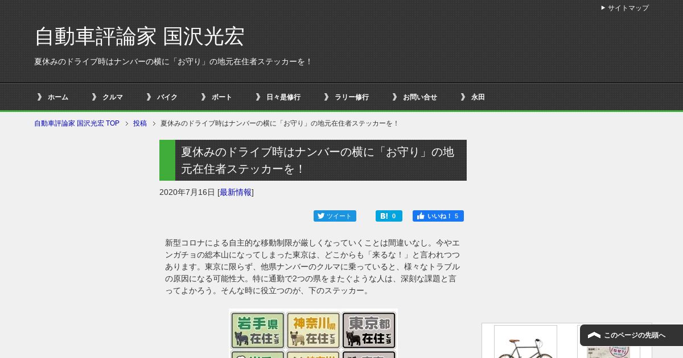Open the bicycle advertisement thumbnail
The width and height of the screenshot is (683, 358).
[x=525, y=342]
